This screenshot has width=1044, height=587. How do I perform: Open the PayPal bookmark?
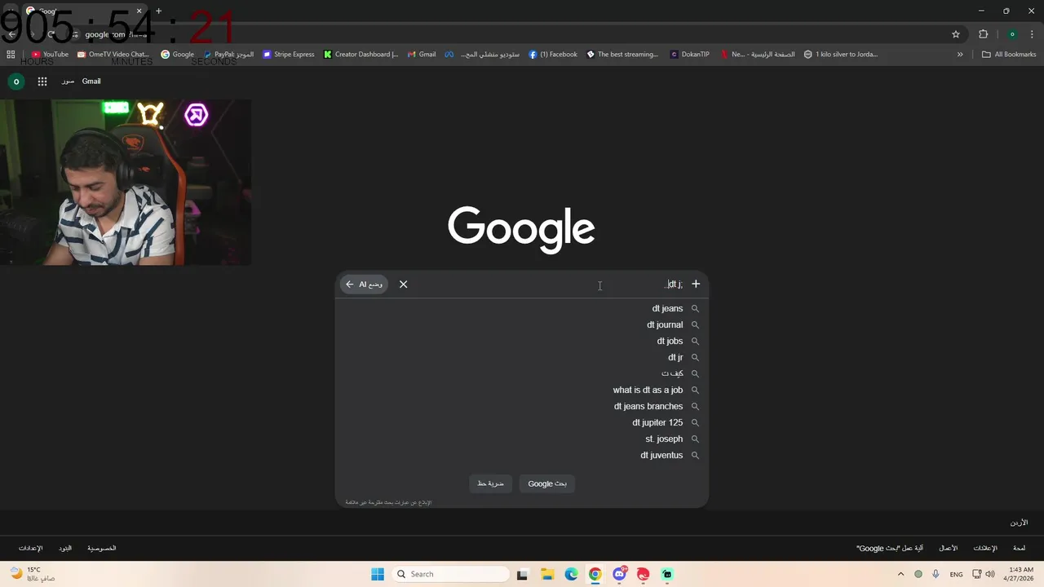pyautogui.click(x=228, y=55)
